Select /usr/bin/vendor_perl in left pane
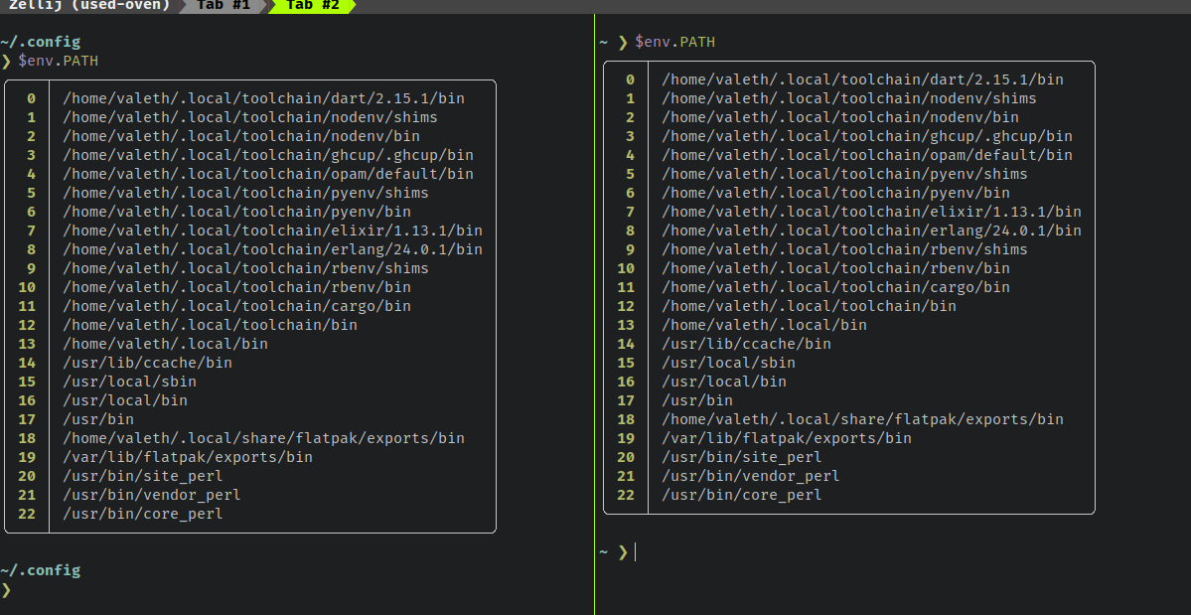The image size is (1191, 615). 152,495
